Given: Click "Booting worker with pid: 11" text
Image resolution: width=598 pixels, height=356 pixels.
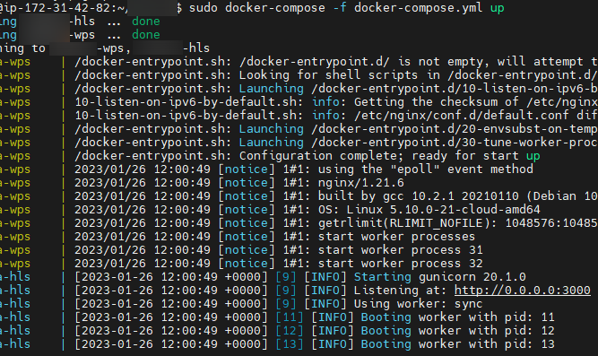Looking at the screenshot, I should point(457,317).
